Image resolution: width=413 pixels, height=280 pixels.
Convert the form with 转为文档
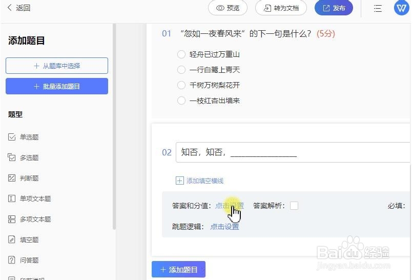(281, 8)
